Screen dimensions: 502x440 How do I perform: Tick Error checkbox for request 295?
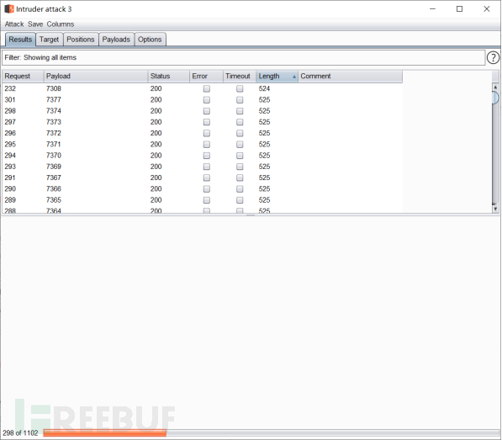click(x=207, y=145)
